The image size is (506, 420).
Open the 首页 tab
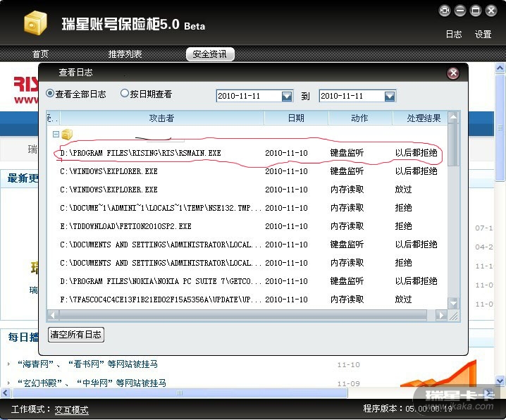coord(40,54)
